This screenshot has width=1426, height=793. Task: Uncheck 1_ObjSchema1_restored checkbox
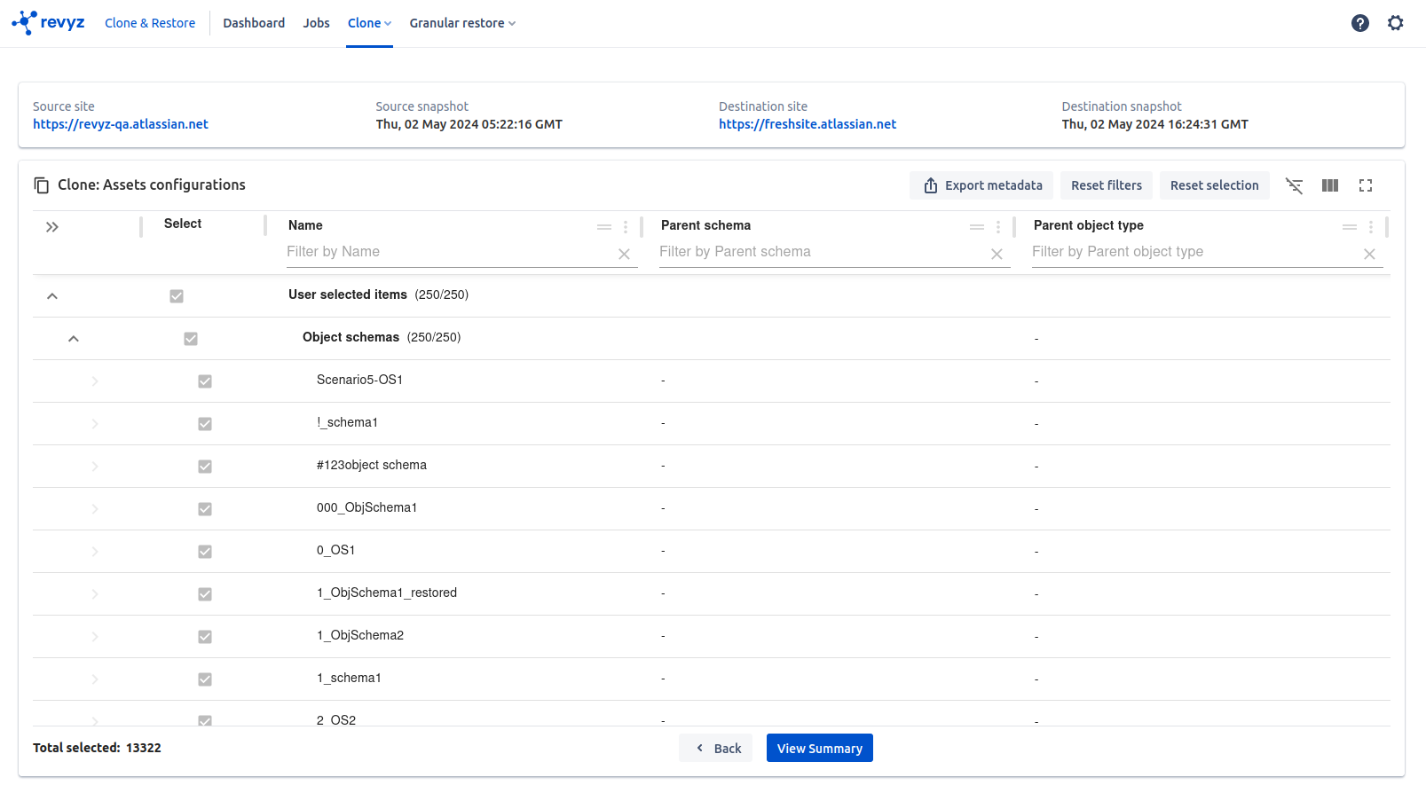tap(205, 594)
